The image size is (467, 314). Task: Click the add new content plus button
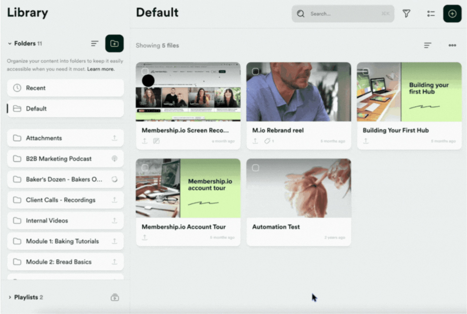(452, 14)
